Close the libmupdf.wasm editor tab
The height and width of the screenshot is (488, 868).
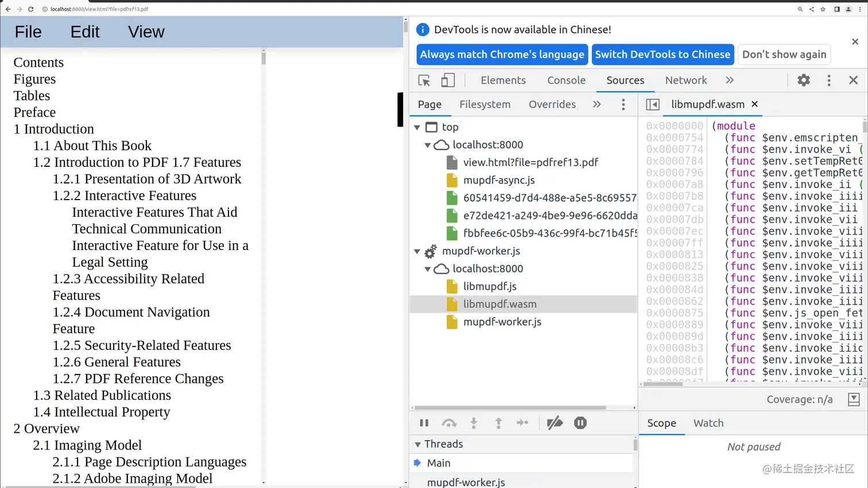point(755,104)
